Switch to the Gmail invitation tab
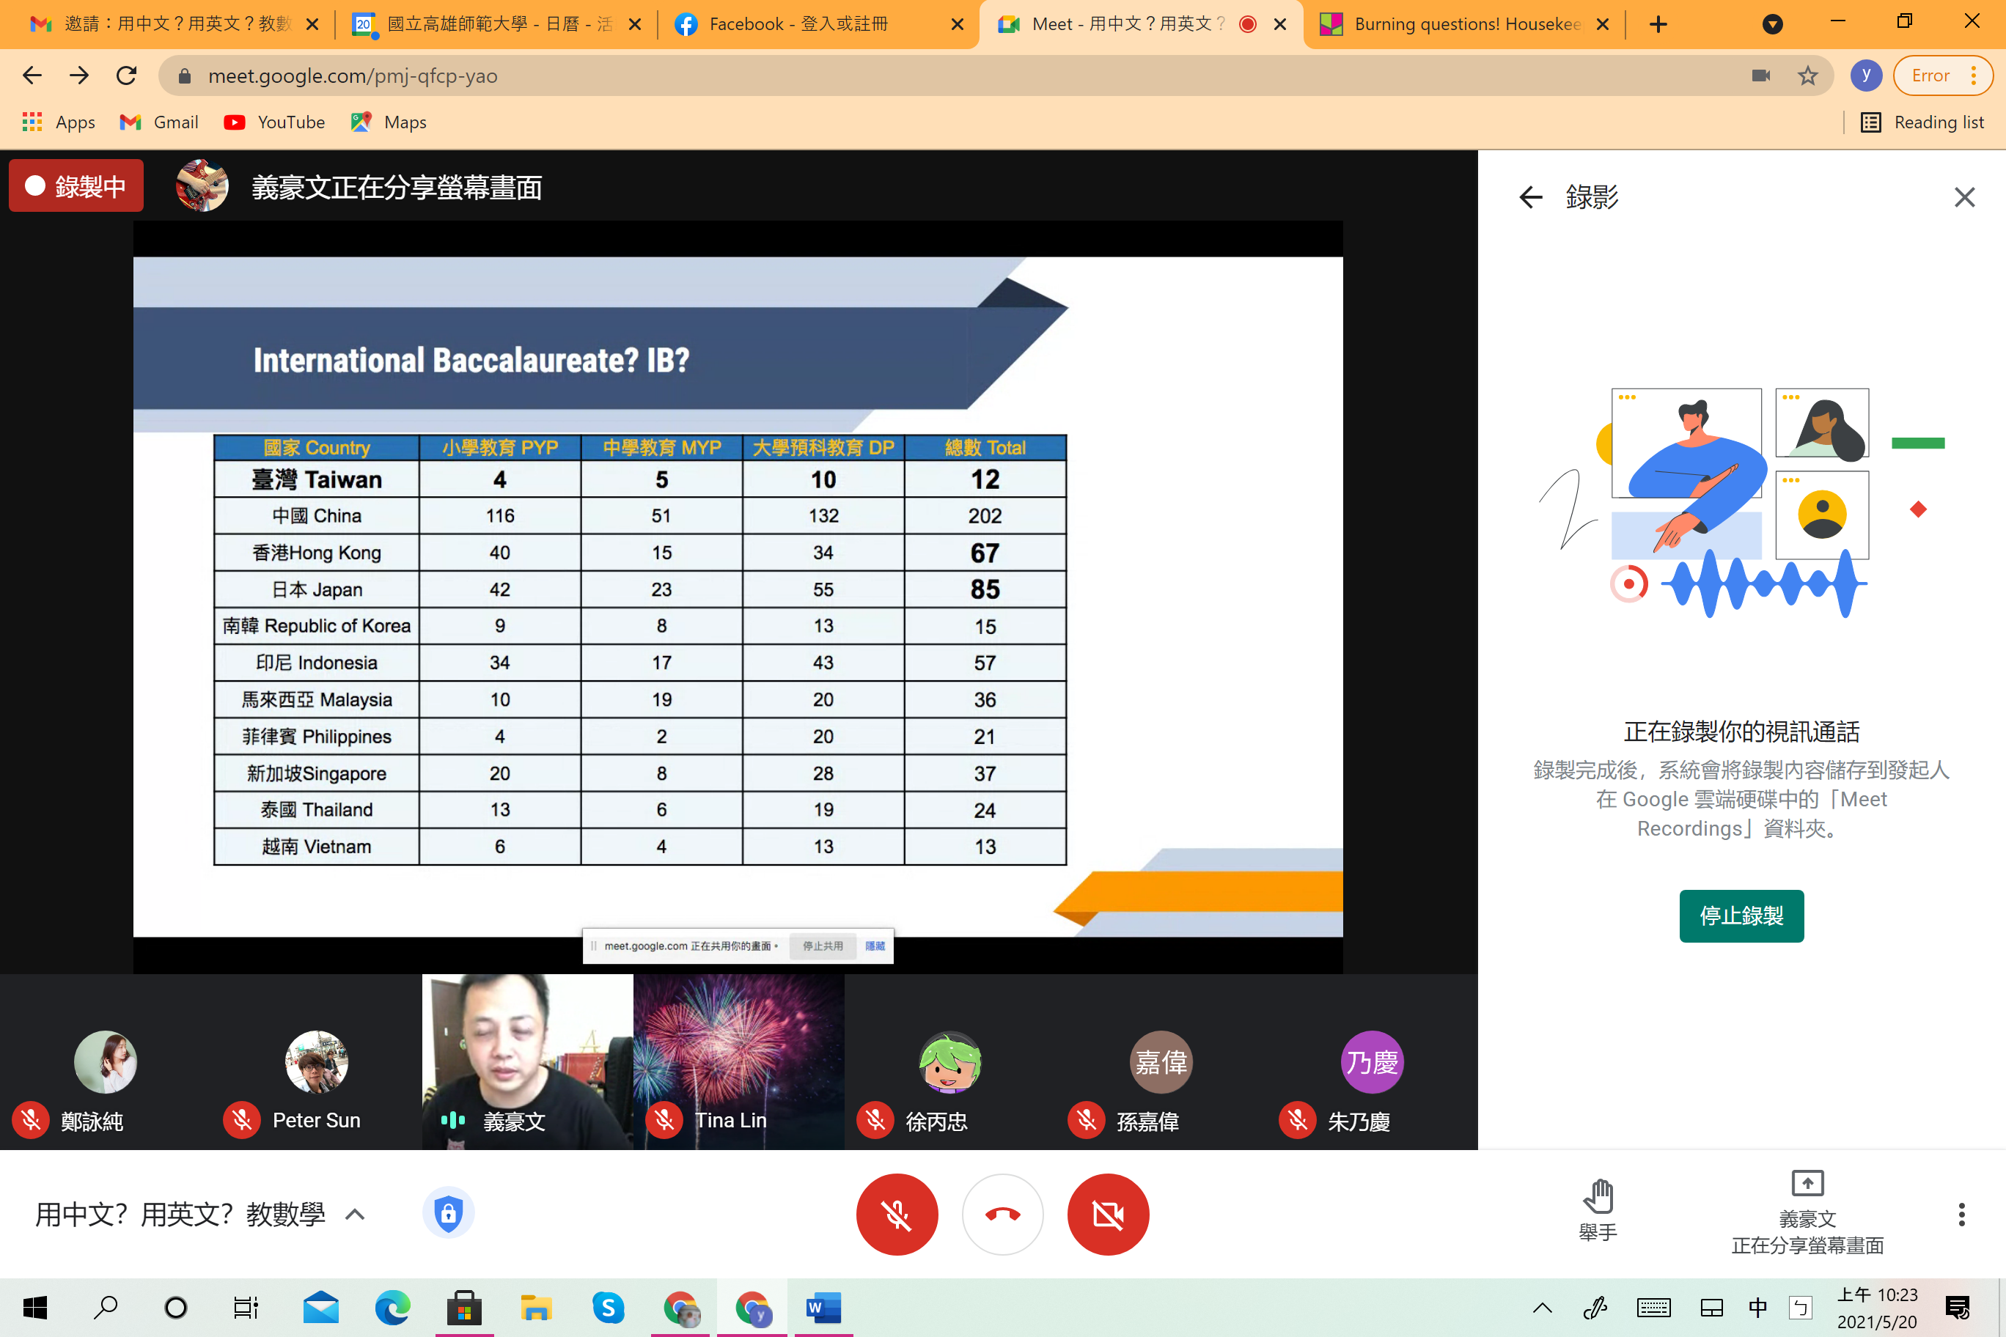Screen dimensions: 2006x1337 [x=173, y=24]
